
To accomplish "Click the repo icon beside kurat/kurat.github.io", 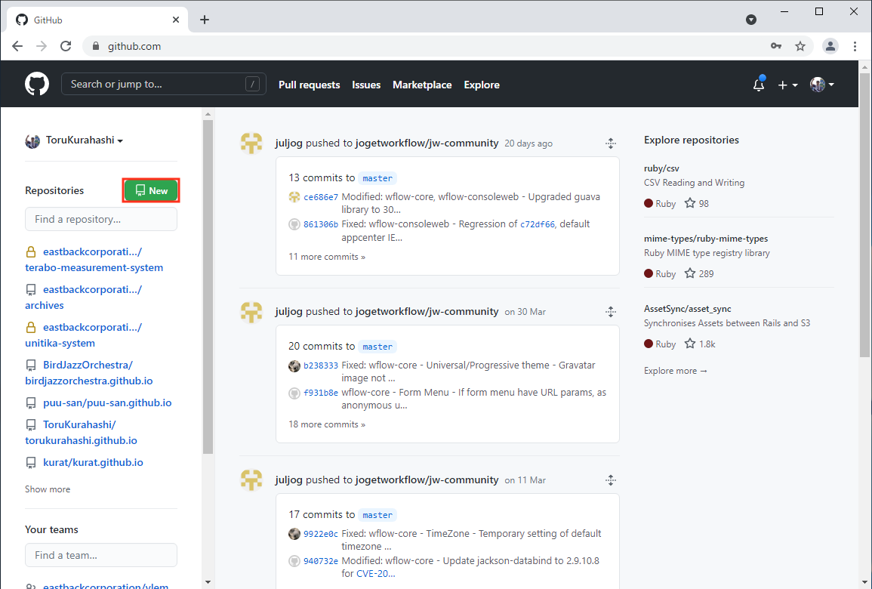I will (x=31, y=463).
